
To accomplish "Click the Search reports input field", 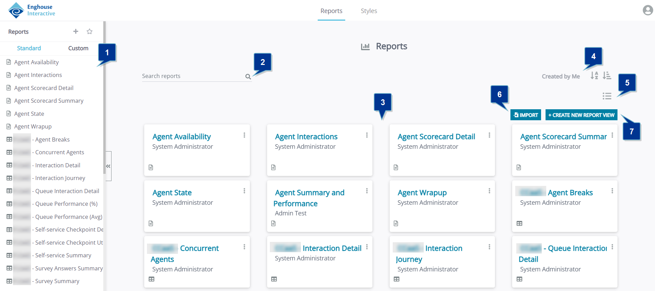I will (193, 76).
